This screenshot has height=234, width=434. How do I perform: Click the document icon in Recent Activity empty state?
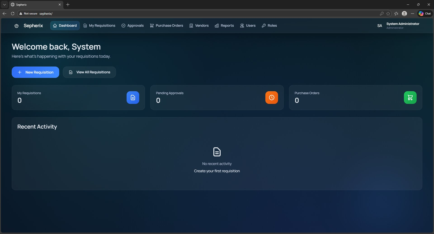217,152
